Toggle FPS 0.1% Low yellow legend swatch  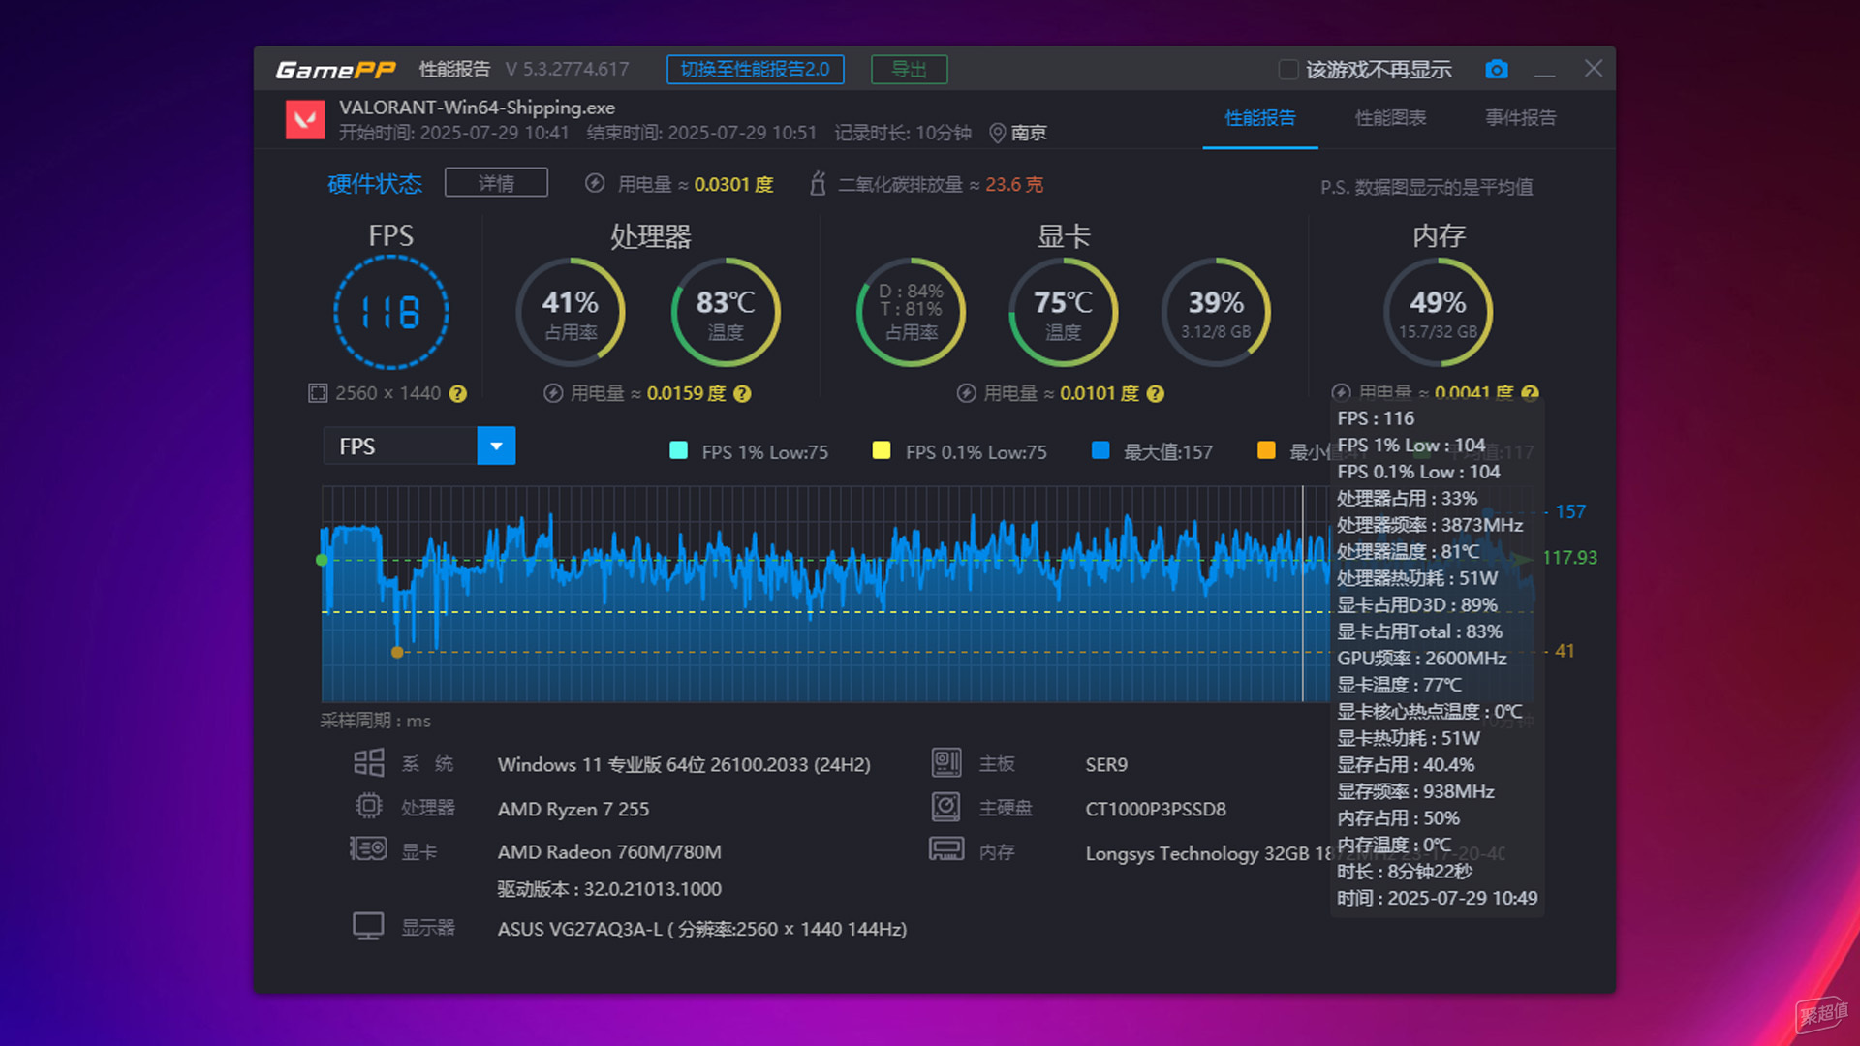click(x=881, y=450)
